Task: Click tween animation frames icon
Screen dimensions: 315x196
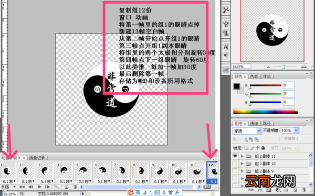Action: [57, 187]
